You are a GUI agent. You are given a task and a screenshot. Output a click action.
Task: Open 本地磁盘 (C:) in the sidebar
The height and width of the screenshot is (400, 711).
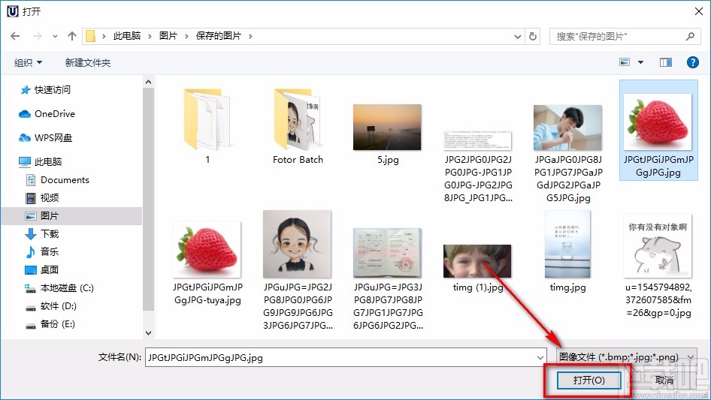coord(59,288)
